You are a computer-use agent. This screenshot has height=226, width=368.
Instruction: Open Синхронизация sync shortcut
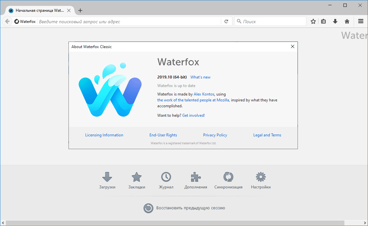228,180
